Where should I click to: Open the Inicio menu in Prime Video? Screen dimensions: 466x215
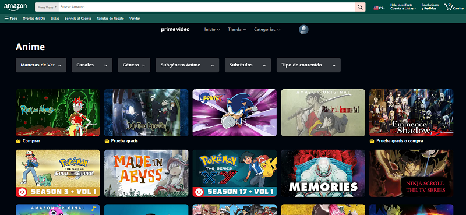212,30
